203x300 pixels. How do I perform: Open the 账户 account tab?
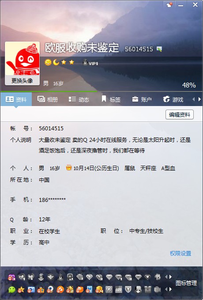(142, 99)
